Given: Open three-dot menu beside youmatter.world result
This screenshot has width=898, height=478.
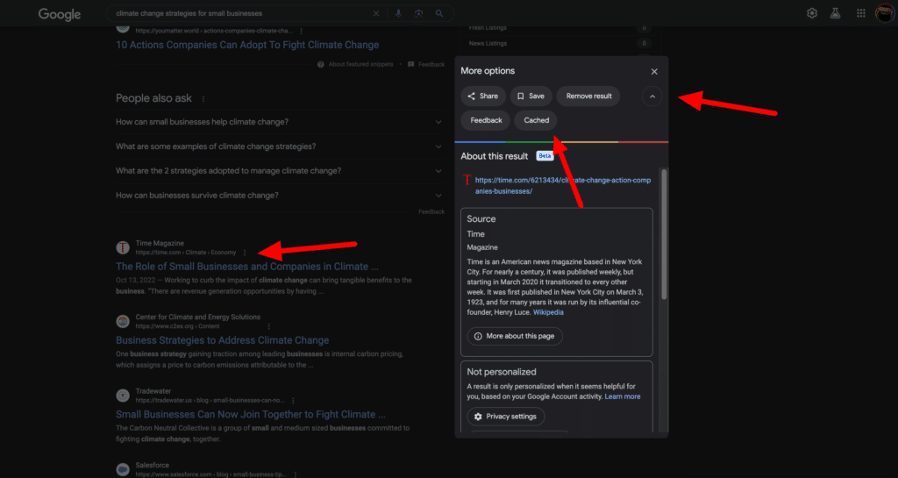Looking at the screenshot, I should click(302, 31).
